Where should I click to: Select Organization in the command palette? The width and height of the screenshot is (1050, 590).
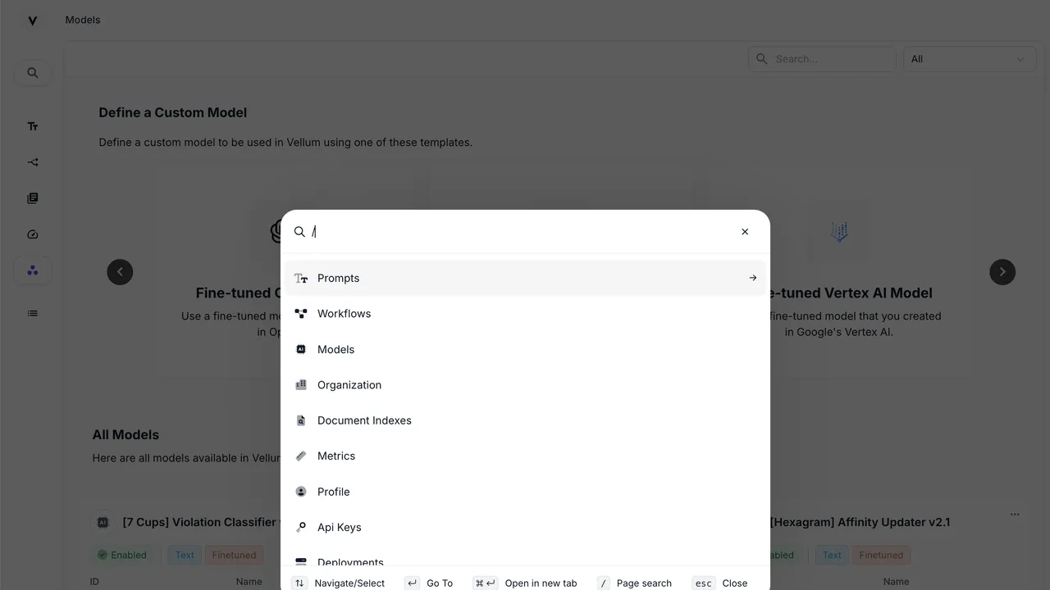tap(525, 385)
